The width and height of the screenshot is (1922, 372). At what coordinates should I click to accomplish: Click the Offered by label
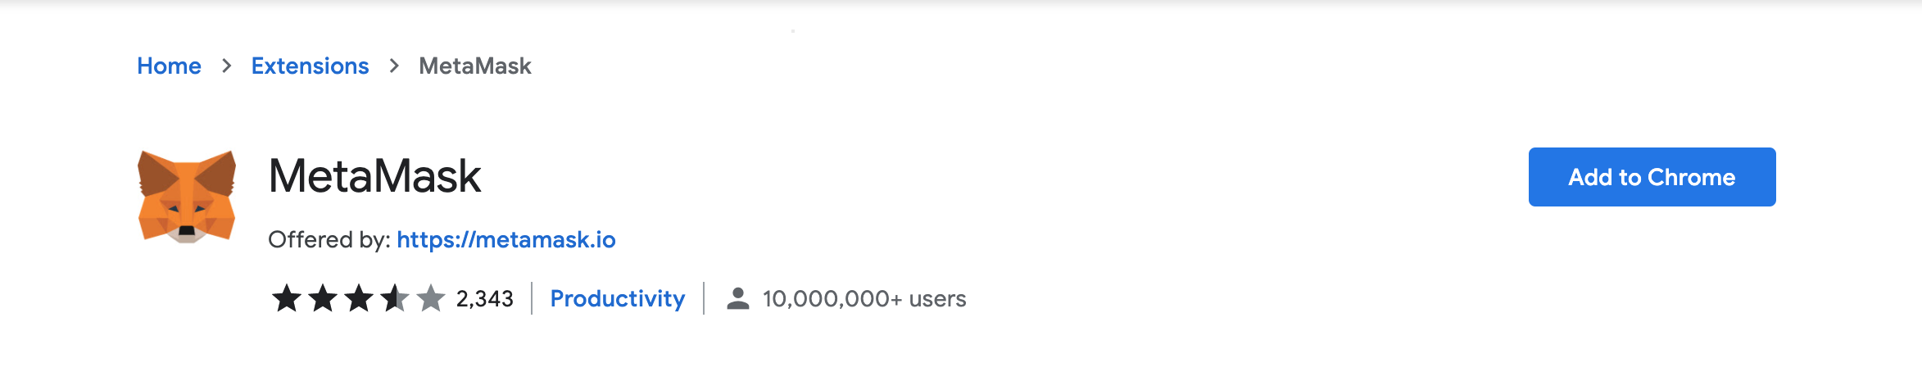click(x=329, y=239)
